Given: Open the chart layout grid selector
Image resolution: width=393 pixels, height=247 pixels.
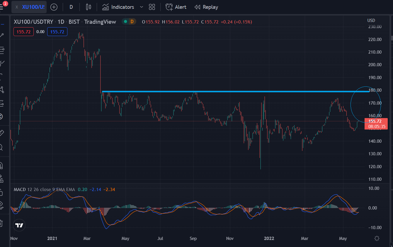Looking at the screenshot, I should (152, 7).
